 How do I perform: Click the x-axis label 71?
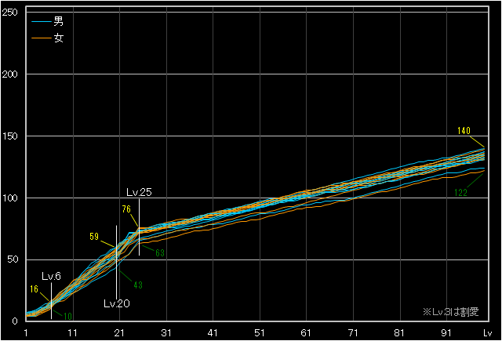353,333
